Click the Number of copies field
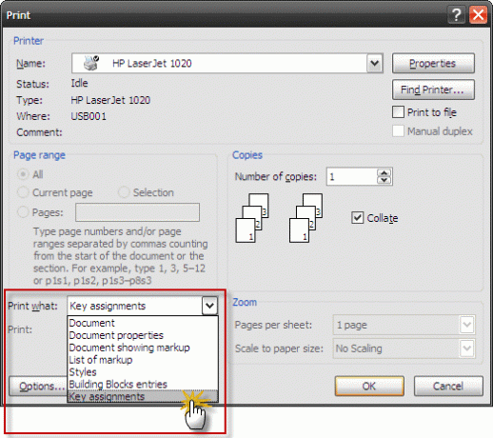This screenshot has height=438, width=493. [352, 176]
